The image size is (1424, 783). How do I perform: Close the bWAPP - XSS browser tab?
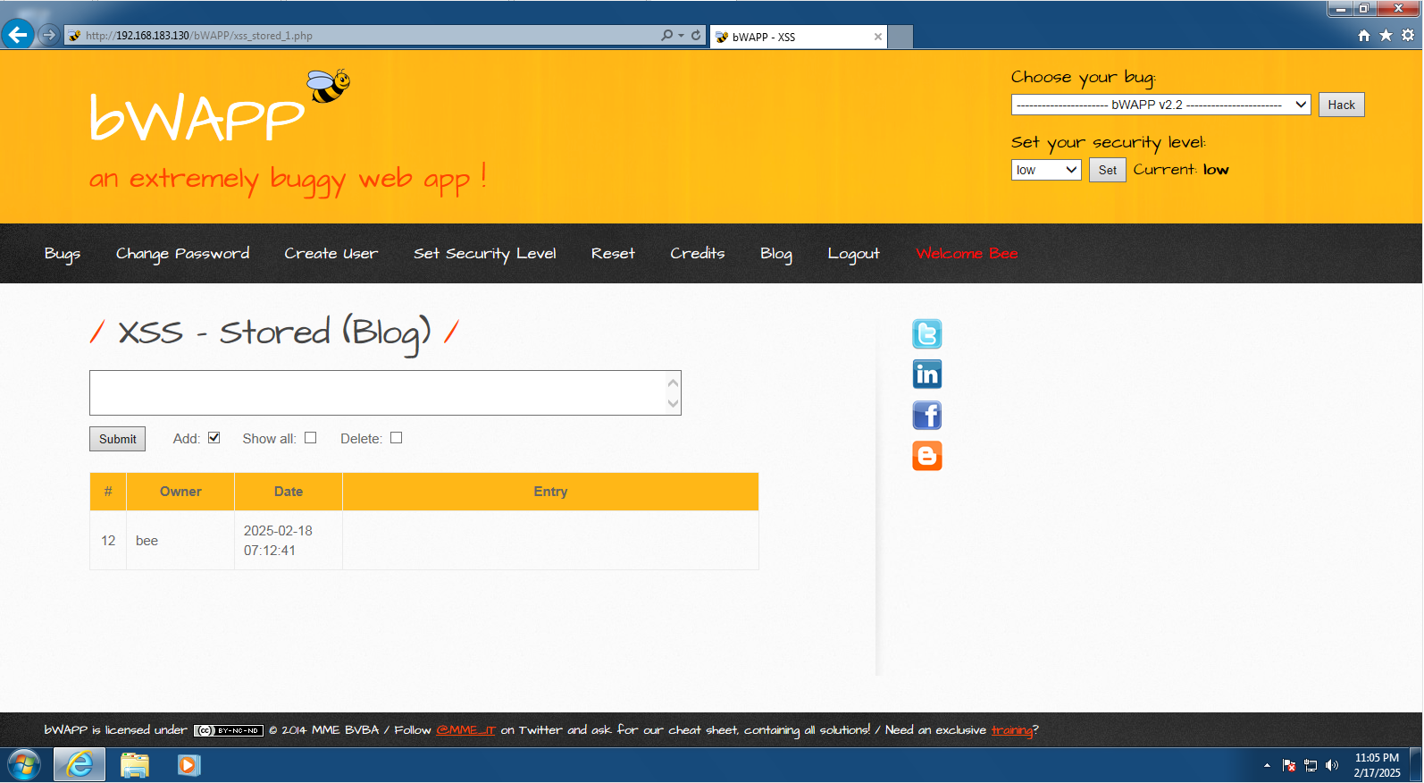(878, 37)
